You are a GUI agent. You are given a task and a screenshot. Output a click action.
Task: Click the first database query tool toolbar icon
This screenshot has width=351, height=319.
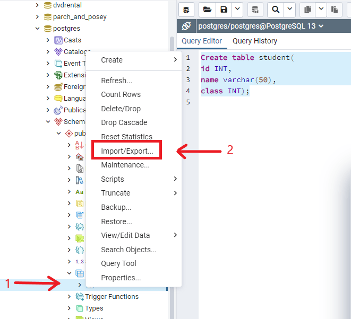186,10
